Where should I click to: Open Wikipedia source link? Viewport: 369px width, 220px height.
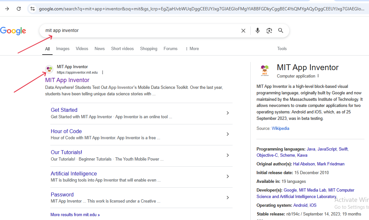click(281, 128)
